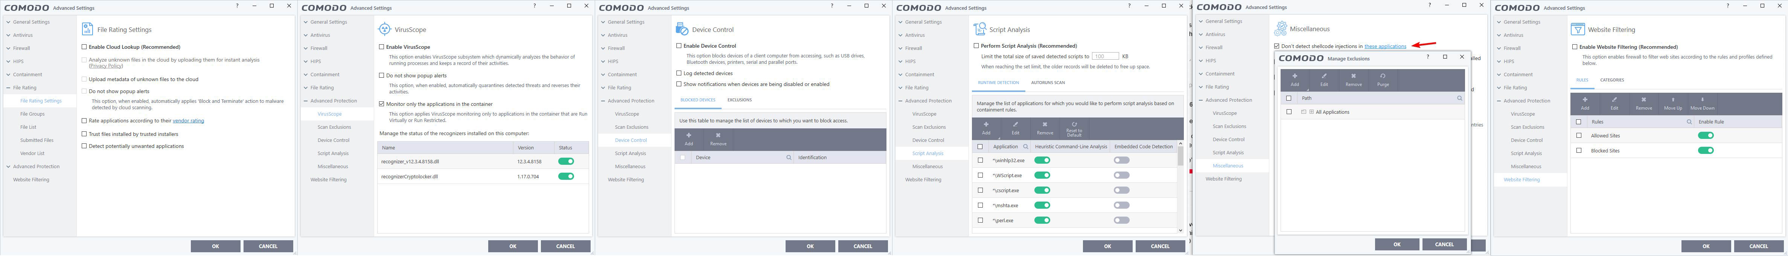Click Remove in the Device Control toolbar

718,139
